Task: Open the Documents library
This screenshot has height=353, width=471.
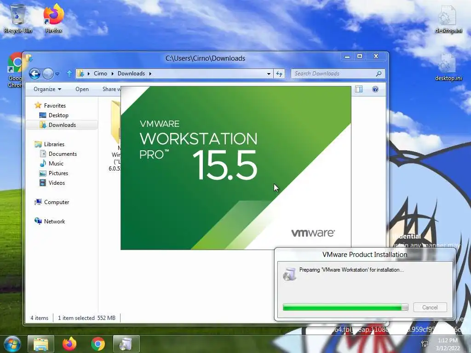Action: coord(63,154)
